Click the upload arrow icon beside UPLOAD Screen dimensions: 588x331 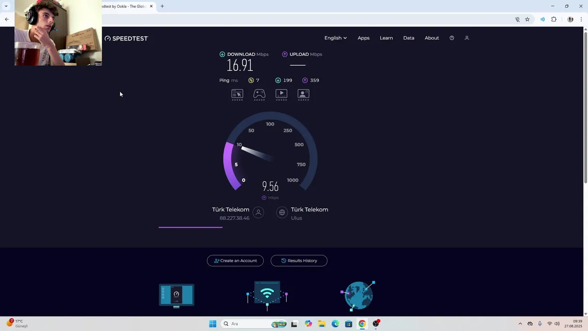(285, 54)
